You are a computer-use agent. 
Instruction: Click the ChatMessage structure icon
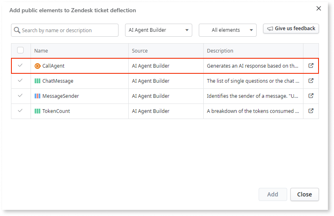[x=37, y=81]
